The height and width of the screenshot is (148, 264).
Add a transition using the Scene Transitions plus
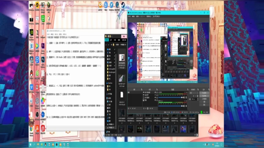[194, 96]
